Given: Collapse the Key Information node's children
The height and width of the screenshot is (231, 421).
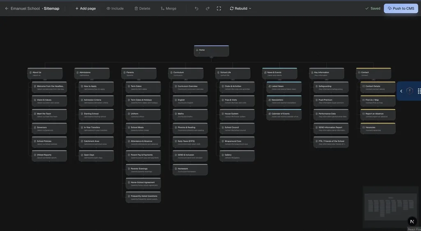Looking at the screenshot, I should coord(326,79).
